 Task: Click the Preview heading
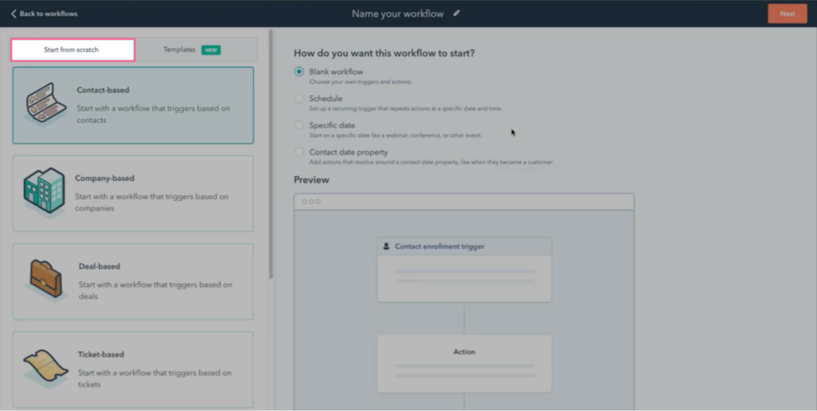(x=312, y=180)
